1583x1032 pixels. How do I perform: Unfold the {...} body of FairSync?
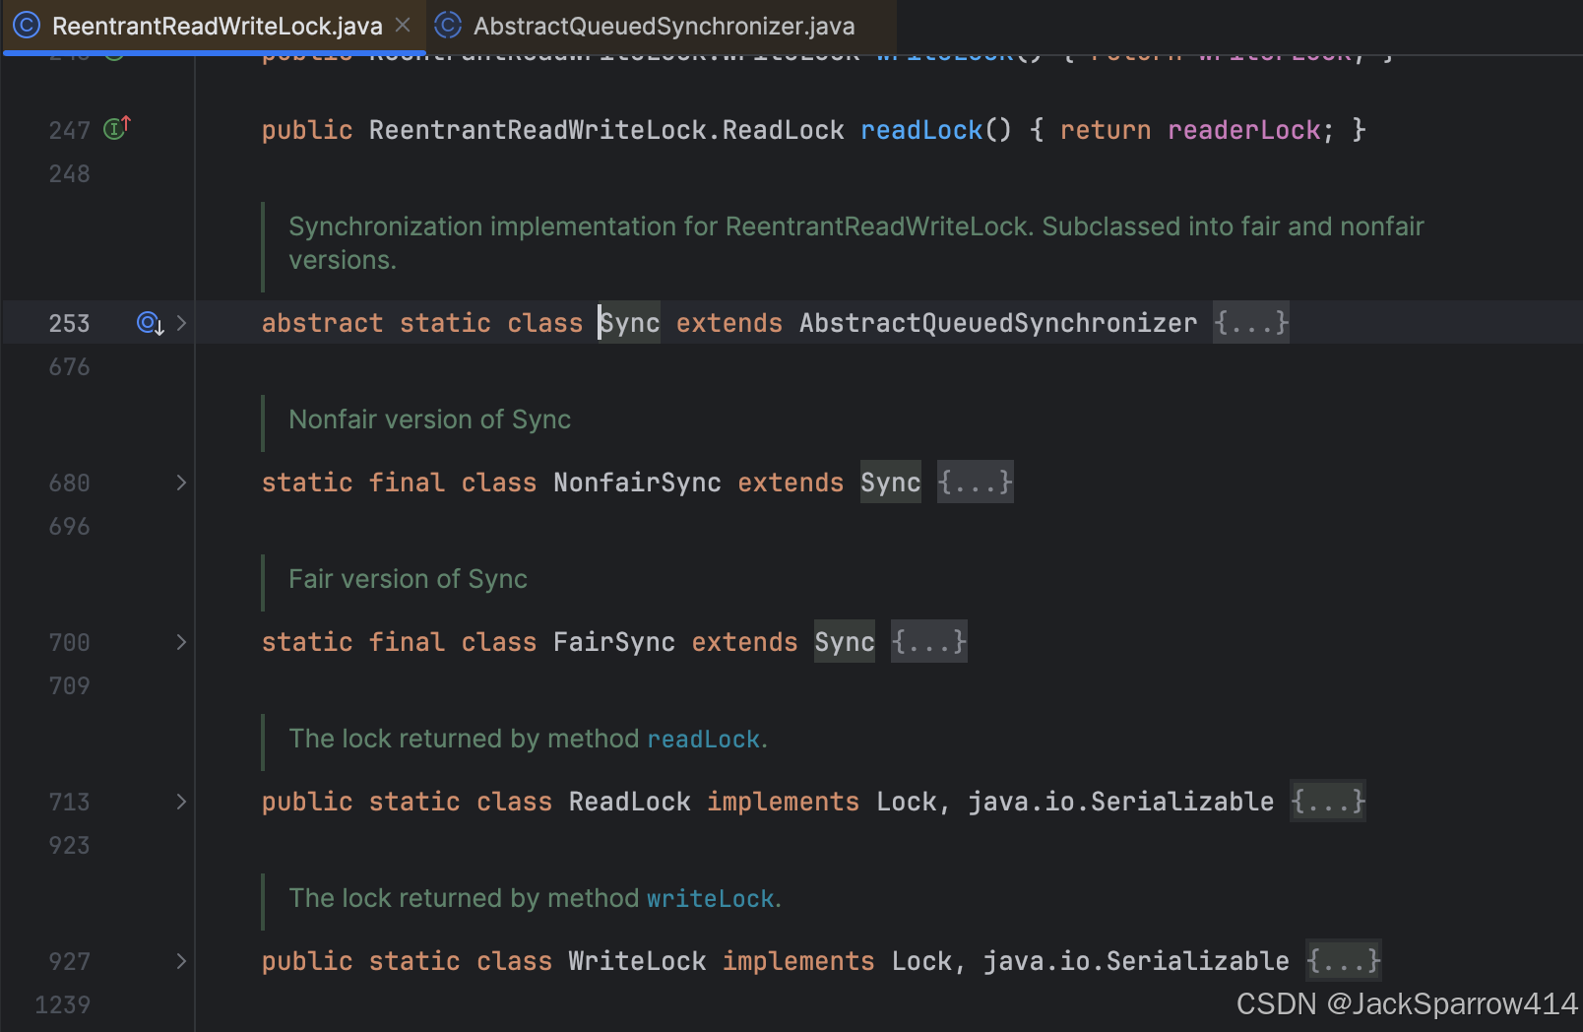pos(928,642)
